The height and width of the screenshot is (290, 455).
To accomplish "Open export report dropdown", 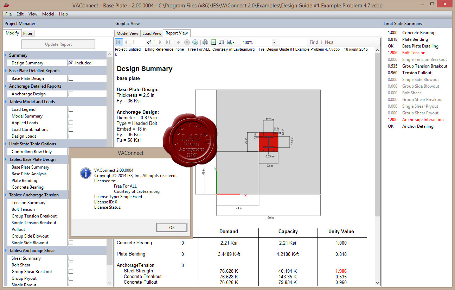I will pyautogui.click(x=231, y=42).
